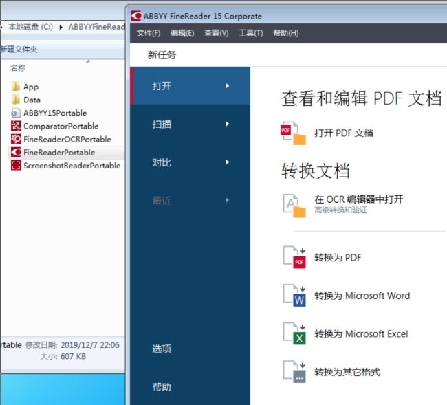Click 选项 in the sidebar
The width and height of the screenshot is (447, 405).
(162, 349)
